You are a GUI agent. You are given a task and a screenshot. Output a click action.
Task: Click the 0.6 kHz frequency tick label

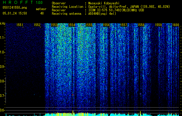pos(2,110)
